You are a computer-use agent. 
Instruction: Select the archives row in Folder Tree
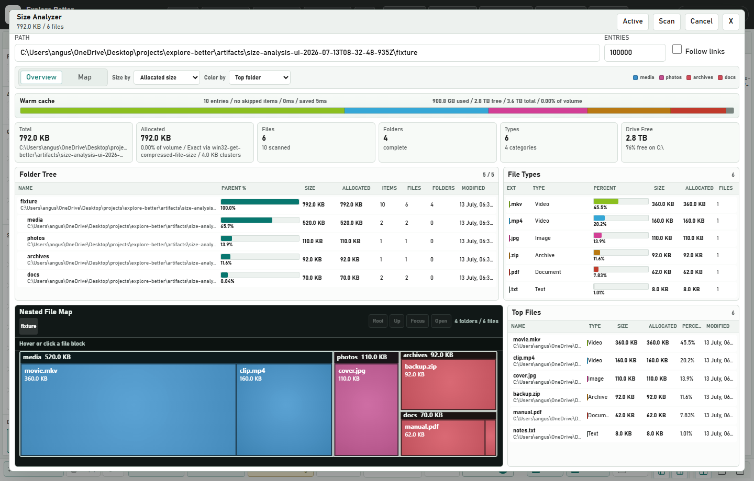tap(257, 260)
